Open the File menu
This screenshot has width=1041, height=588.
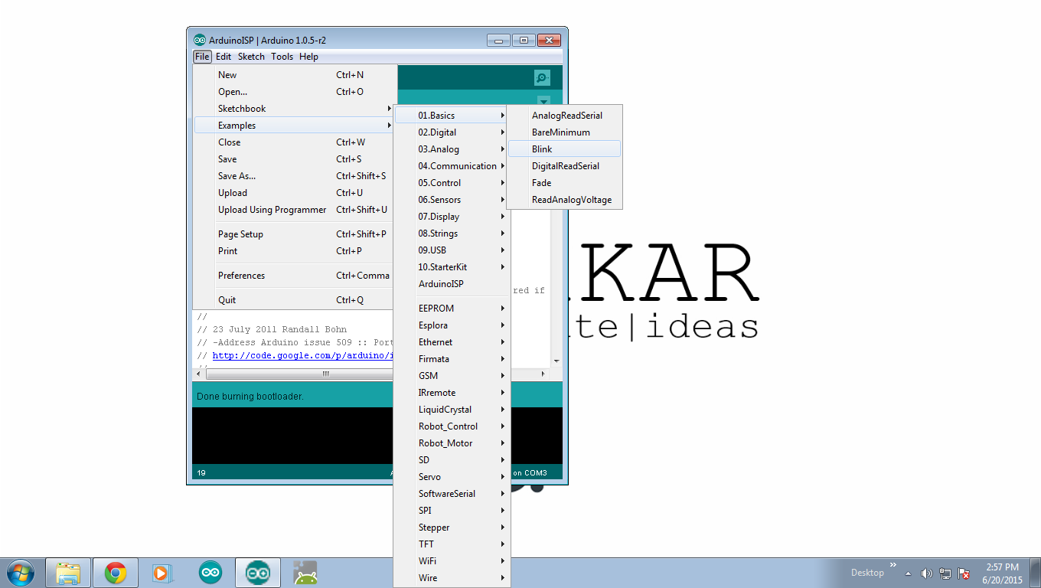coord(202,57)
